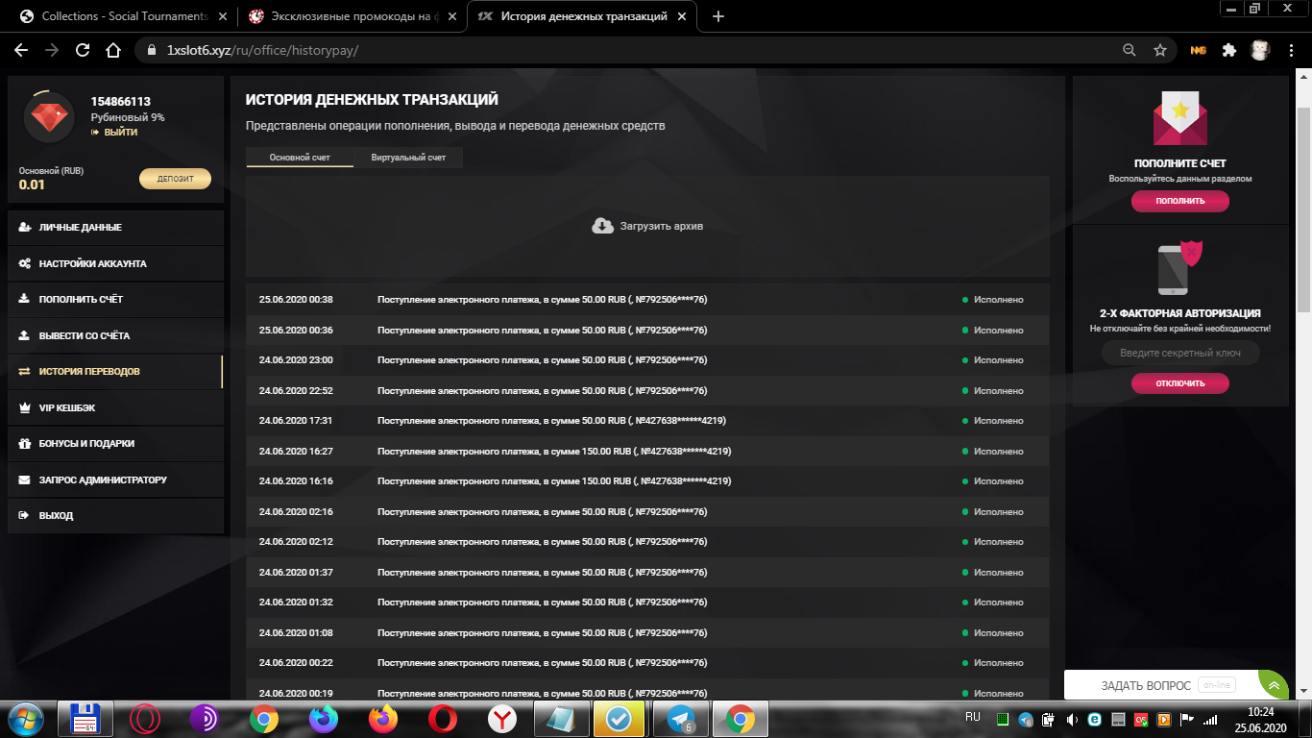
Task: Click the phone with shield icon
Action: pyautogui.click(x=1179, y=268)
